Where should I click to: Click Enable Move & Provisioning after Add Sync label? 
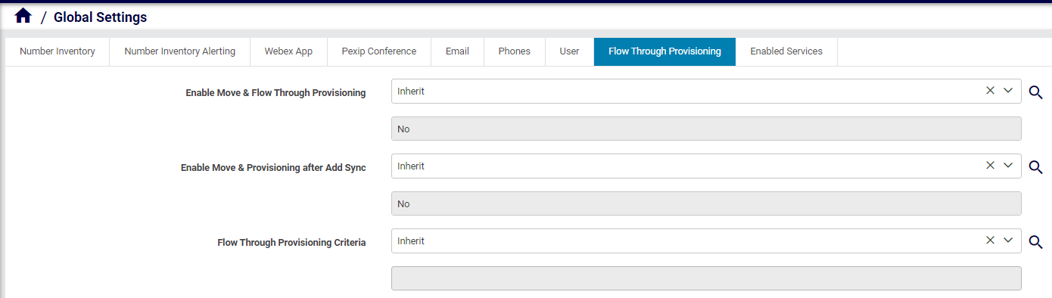tap(273, 168)
